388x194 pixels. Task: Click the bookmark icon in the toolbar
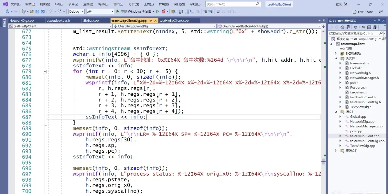[218, 11]
